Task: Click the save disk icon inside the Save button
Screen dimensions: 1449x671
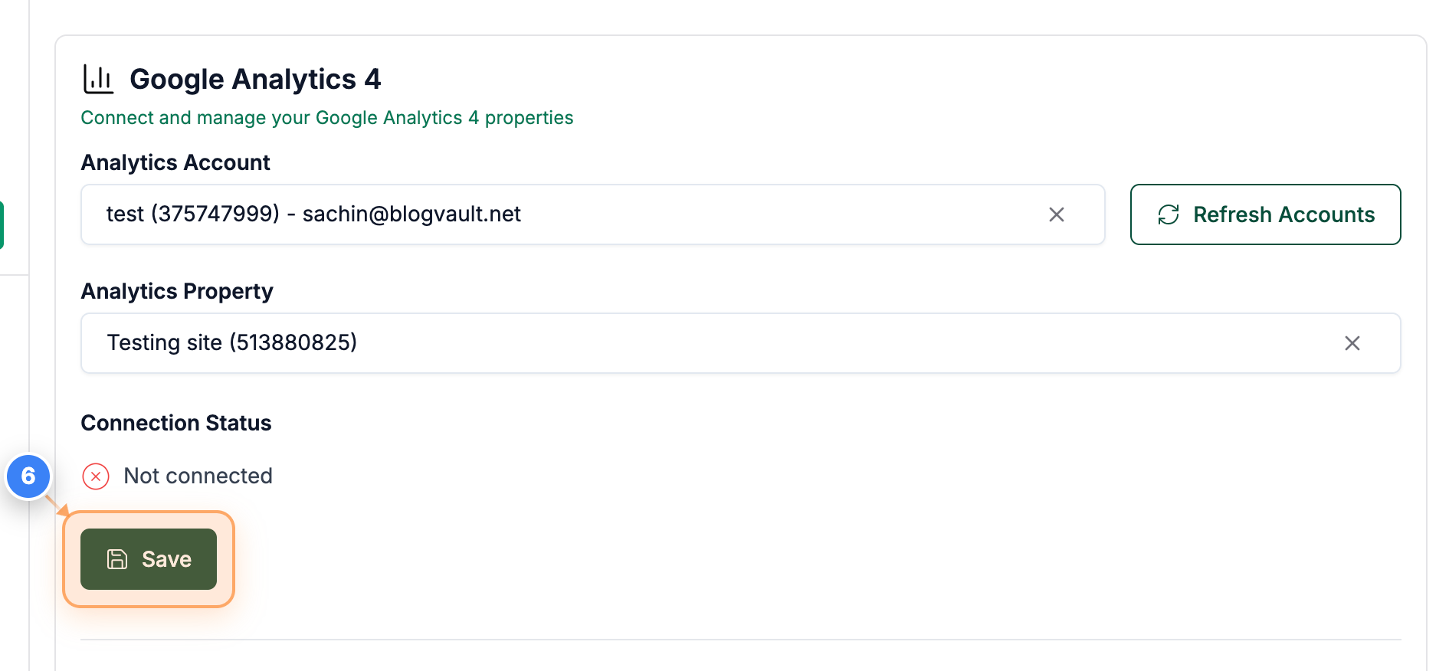Action: pos(116,559)
